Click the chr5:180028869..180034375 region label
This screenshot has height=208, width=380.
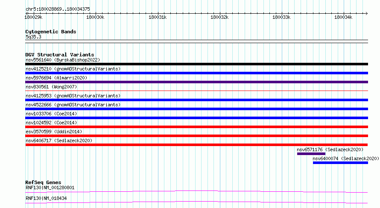58,9
